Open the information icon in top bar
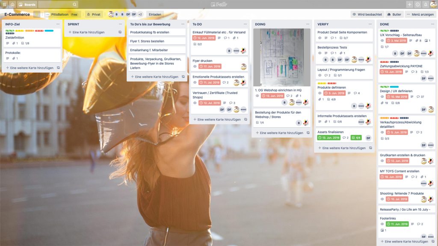The height and width of the screenshot is (246, 438). coord(417,4)
